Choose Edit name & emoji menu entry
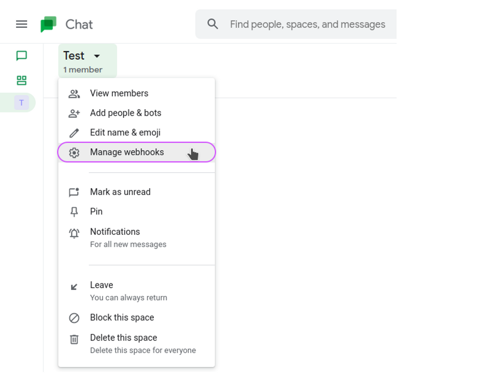This screenshot has width=493, height=373. tap(125, 133)
